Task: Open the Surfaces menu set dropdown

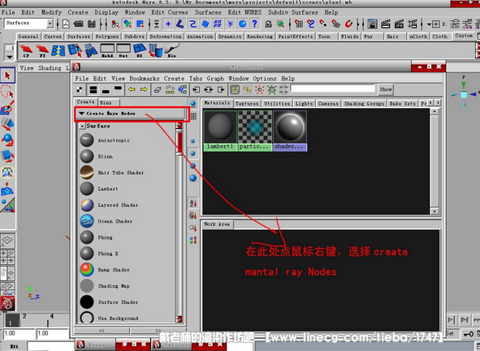Action: click(x=28, y=24)
